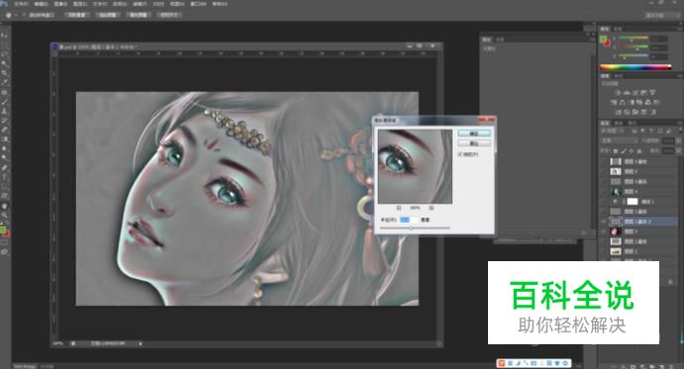Open the 文件 menu
Viewport: 684px width, 369px height.
point(21,4)
